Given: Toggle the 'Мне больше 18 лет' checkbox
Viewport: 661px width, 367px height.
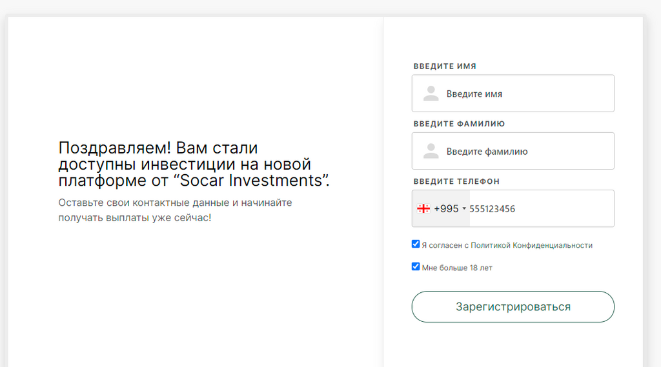Looking at the screenshot, I should (416, 266).
